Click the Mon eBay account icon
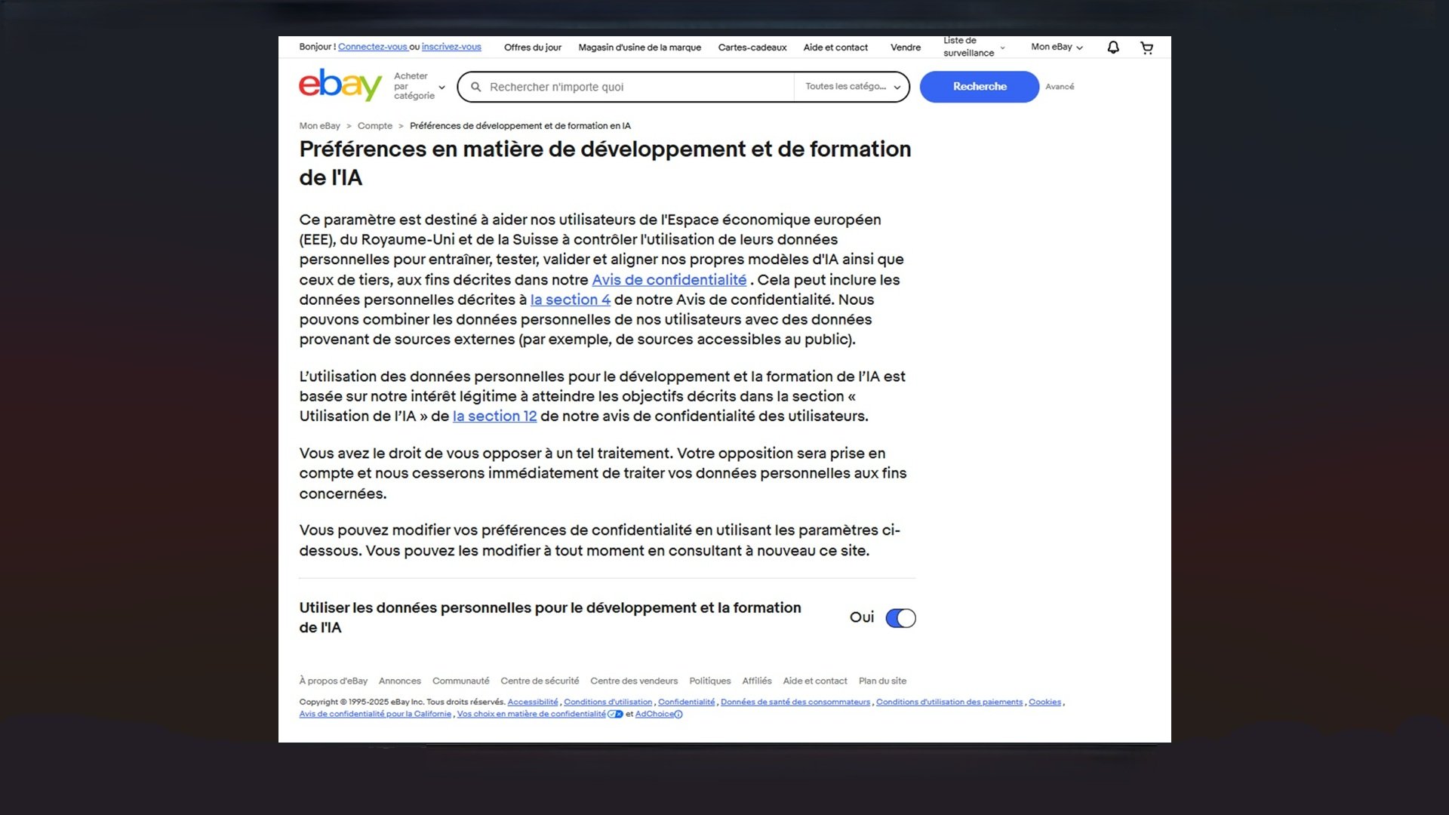The width and height of the screenshot is (1449, 815). 1055,47
